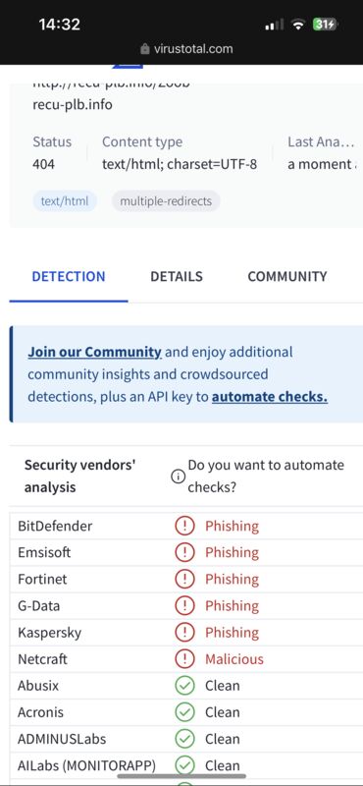The height and width of the screenshot is (786, 363).
Task: Follow the automate checks link
Action: (270, 397)
